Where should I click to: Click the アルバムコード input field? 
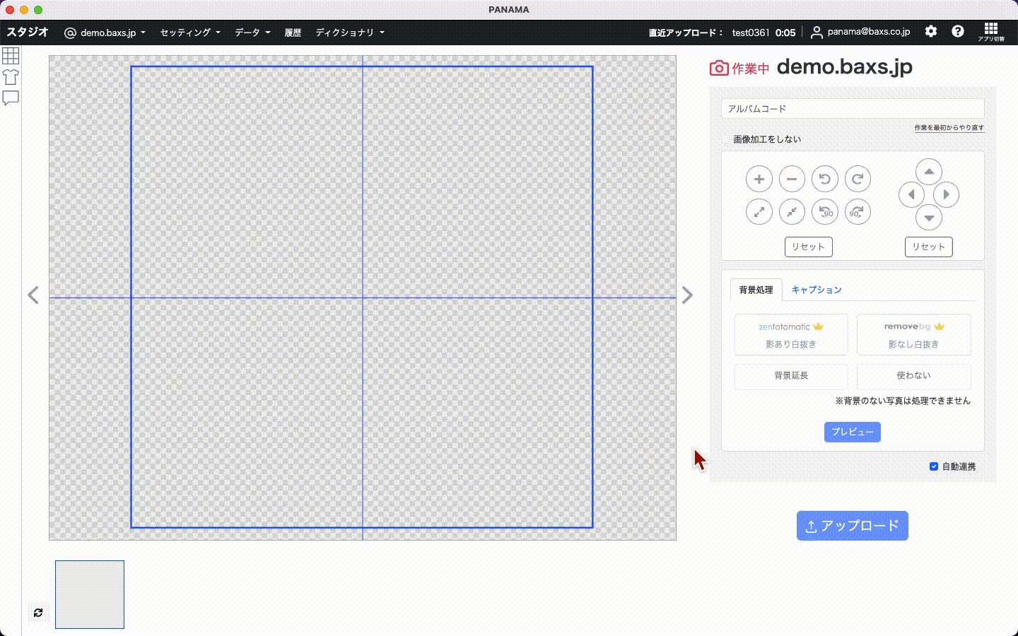point(852,109)
